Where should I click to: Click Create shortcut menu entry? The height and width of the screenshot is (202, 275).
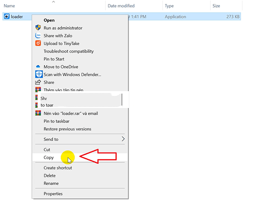(58, 168)
